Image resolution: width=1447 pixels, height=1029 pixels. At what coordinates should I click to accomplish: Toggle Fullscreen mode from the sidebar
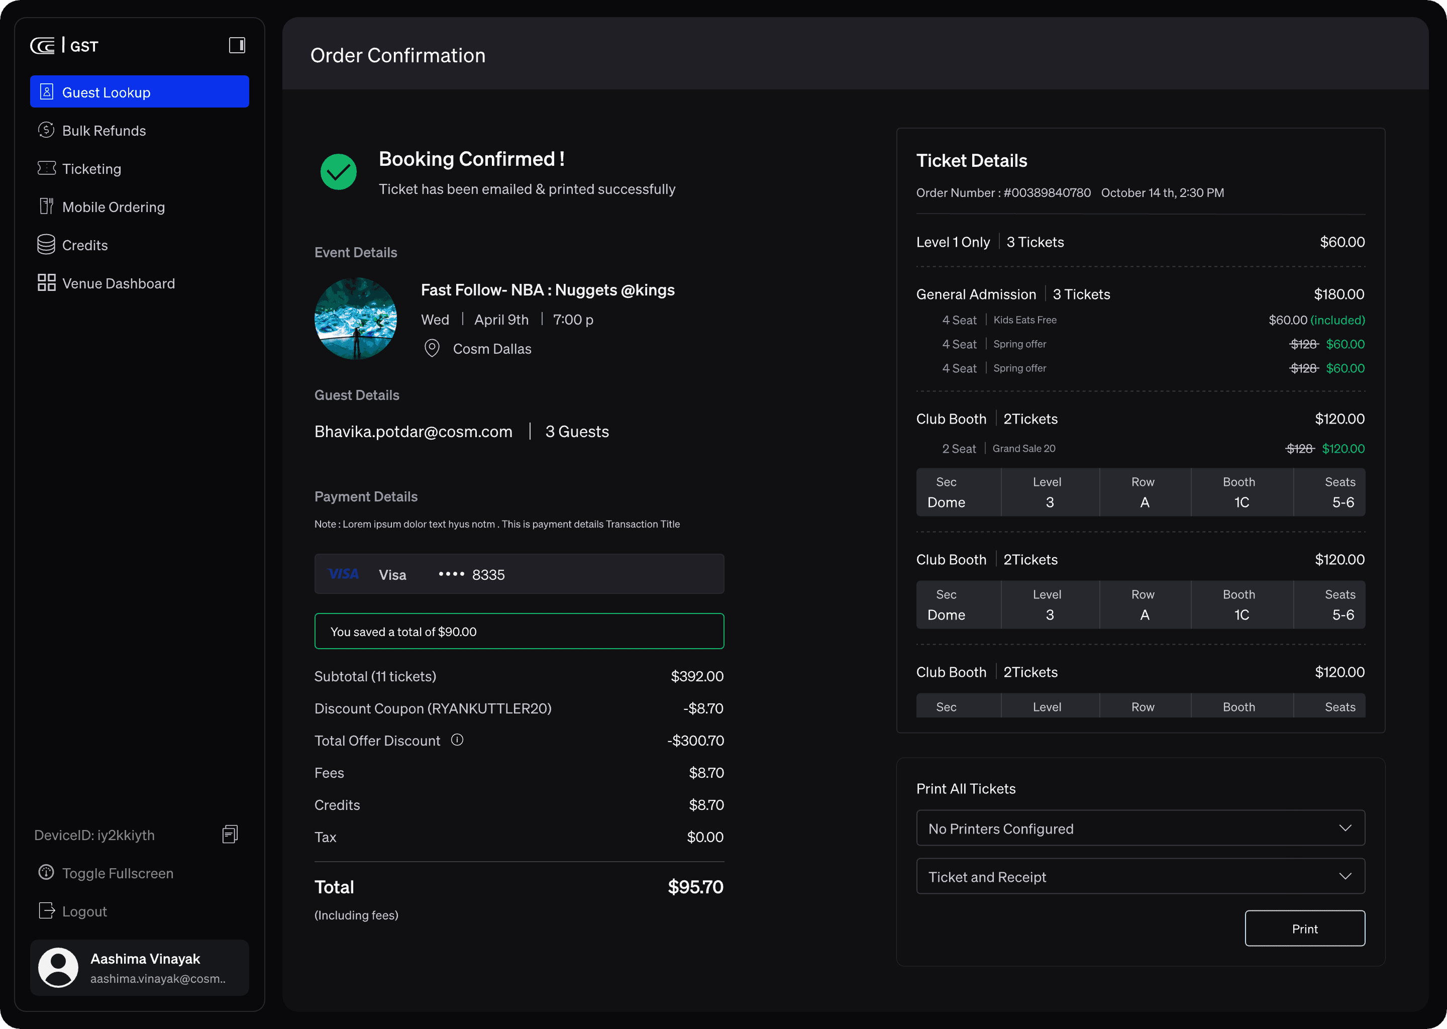[x=118, y=873]
